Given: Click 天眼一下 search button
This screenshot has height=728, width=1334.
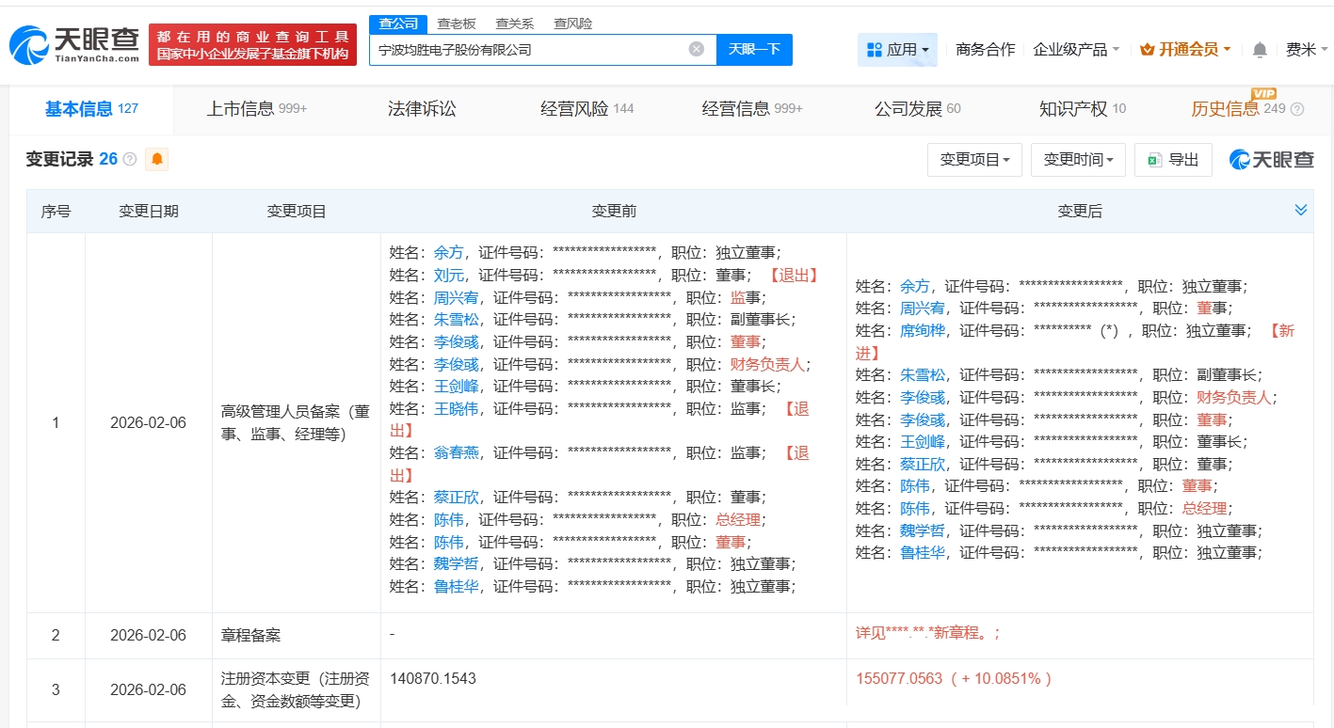Looking at the screenshot, I should pos(754,49).
